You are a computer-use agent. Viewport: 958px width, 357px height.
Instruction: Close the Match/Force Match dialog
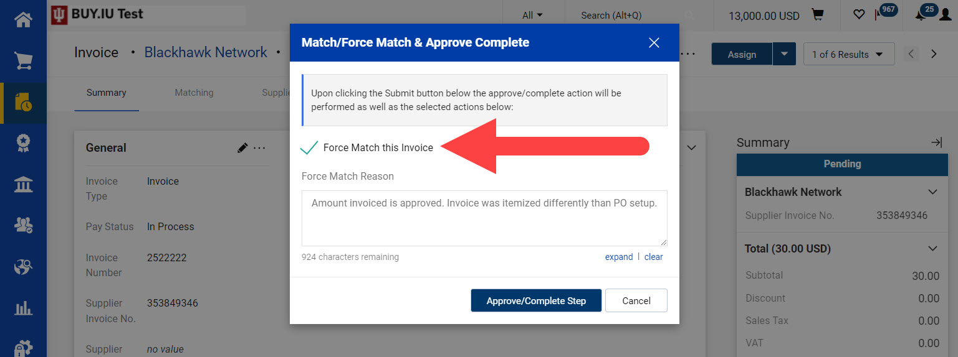pos(654,43)
